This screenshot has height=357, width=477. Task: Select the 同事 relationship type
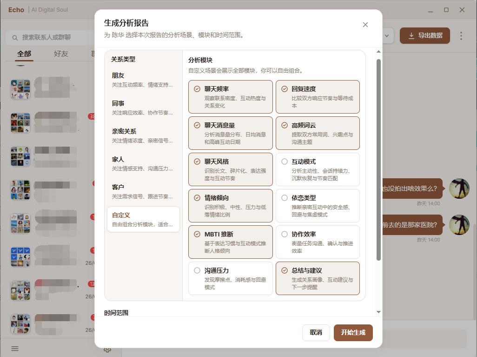tap(143, 108)
